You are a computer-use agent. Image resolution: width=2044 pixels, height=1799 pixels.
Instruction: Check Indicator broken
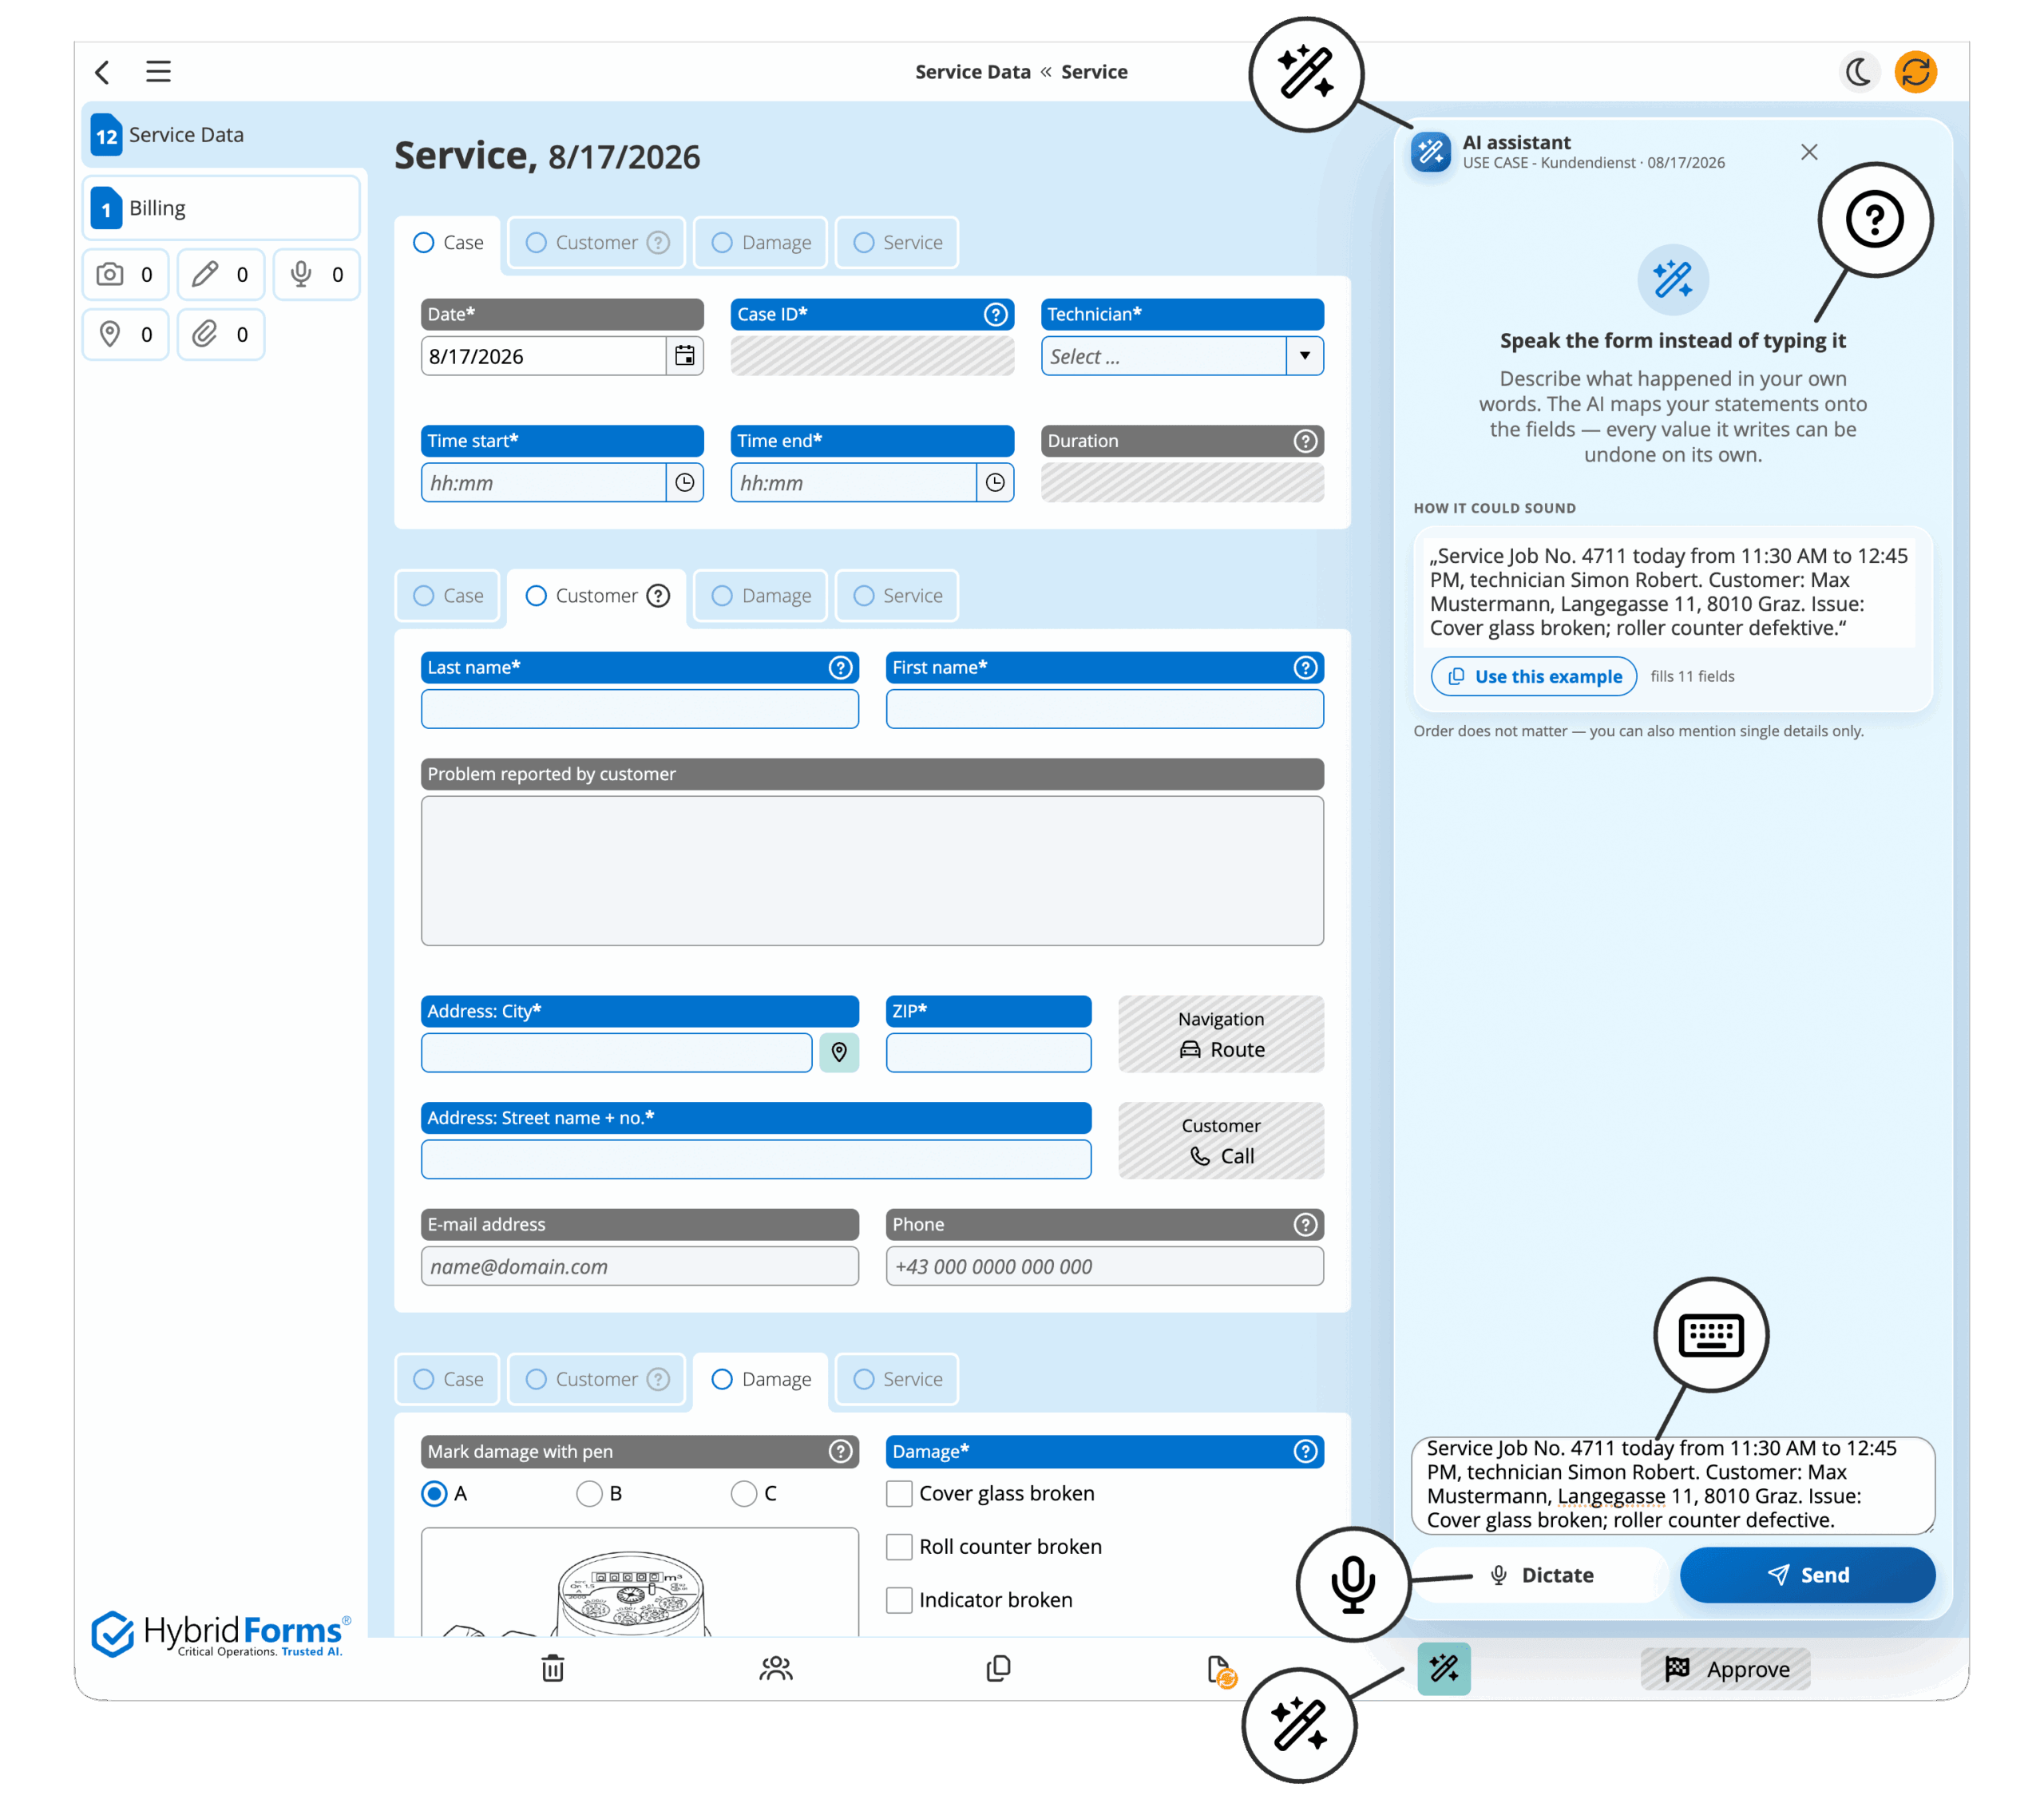(x=899, y=1600)
